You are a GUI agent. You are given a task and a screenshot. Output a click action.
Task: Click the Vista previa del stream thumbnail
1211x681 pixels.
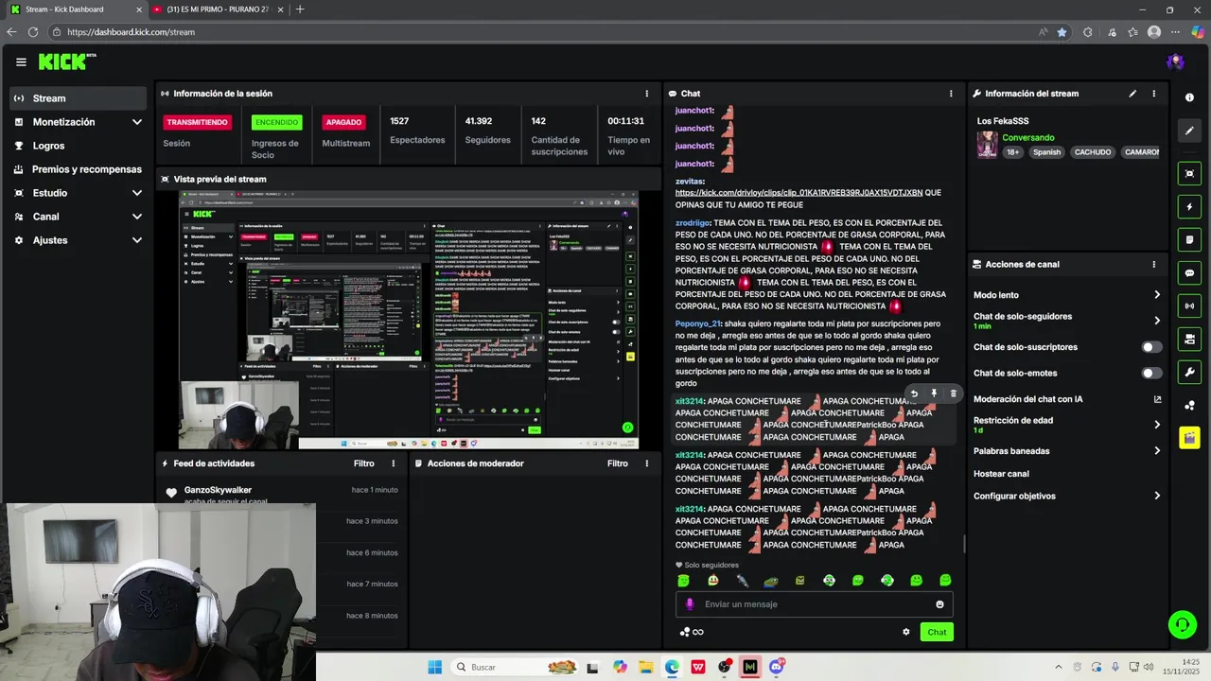pos(409,320)
